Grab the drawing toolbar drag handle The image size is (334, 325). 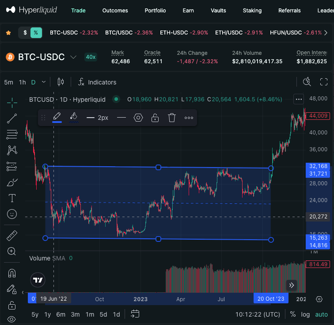43,118
